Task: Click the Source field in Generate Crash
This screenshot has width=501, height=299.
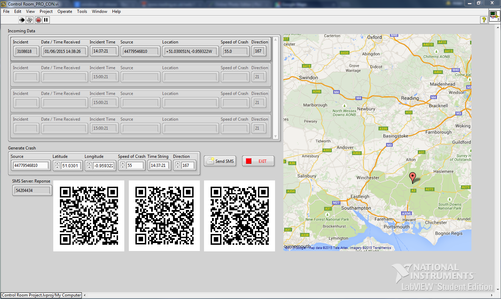Action: click(x=31, y=165)
